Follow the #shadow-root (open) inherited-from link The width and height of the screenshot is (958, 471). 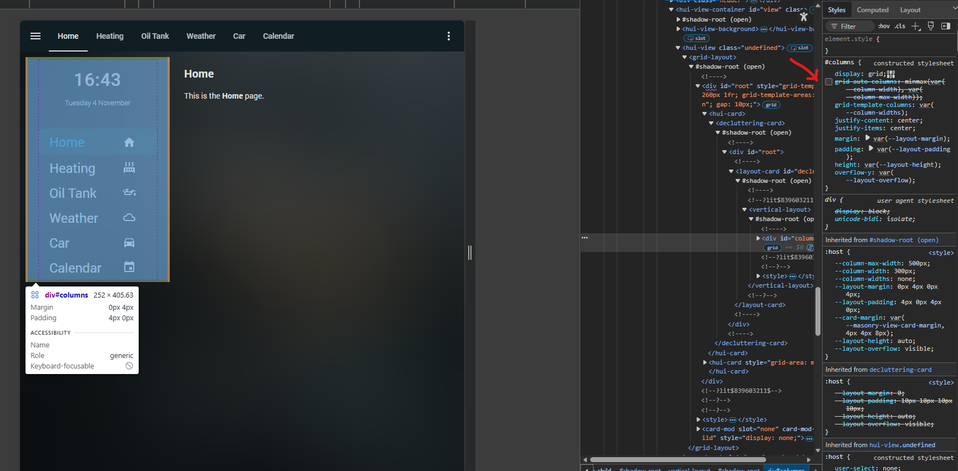[904, 240]
